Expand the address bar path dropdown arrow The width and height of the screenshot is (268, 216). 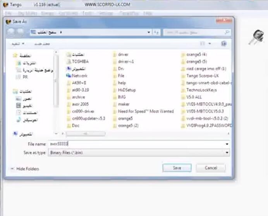click(x=149, y=32)
